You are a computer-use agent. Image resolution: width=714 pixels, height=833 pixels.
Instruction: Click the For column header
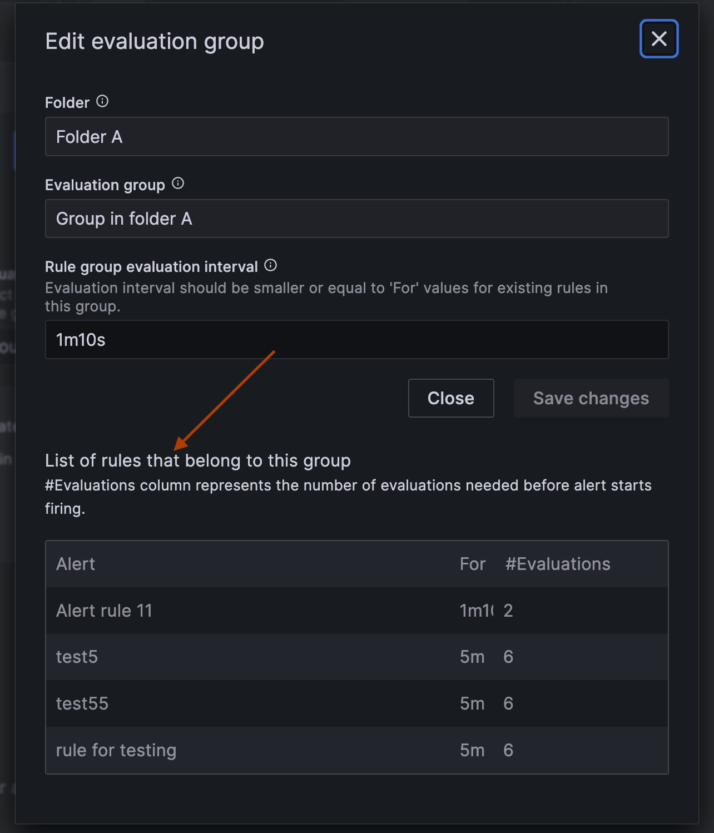(x=473, y=564)
